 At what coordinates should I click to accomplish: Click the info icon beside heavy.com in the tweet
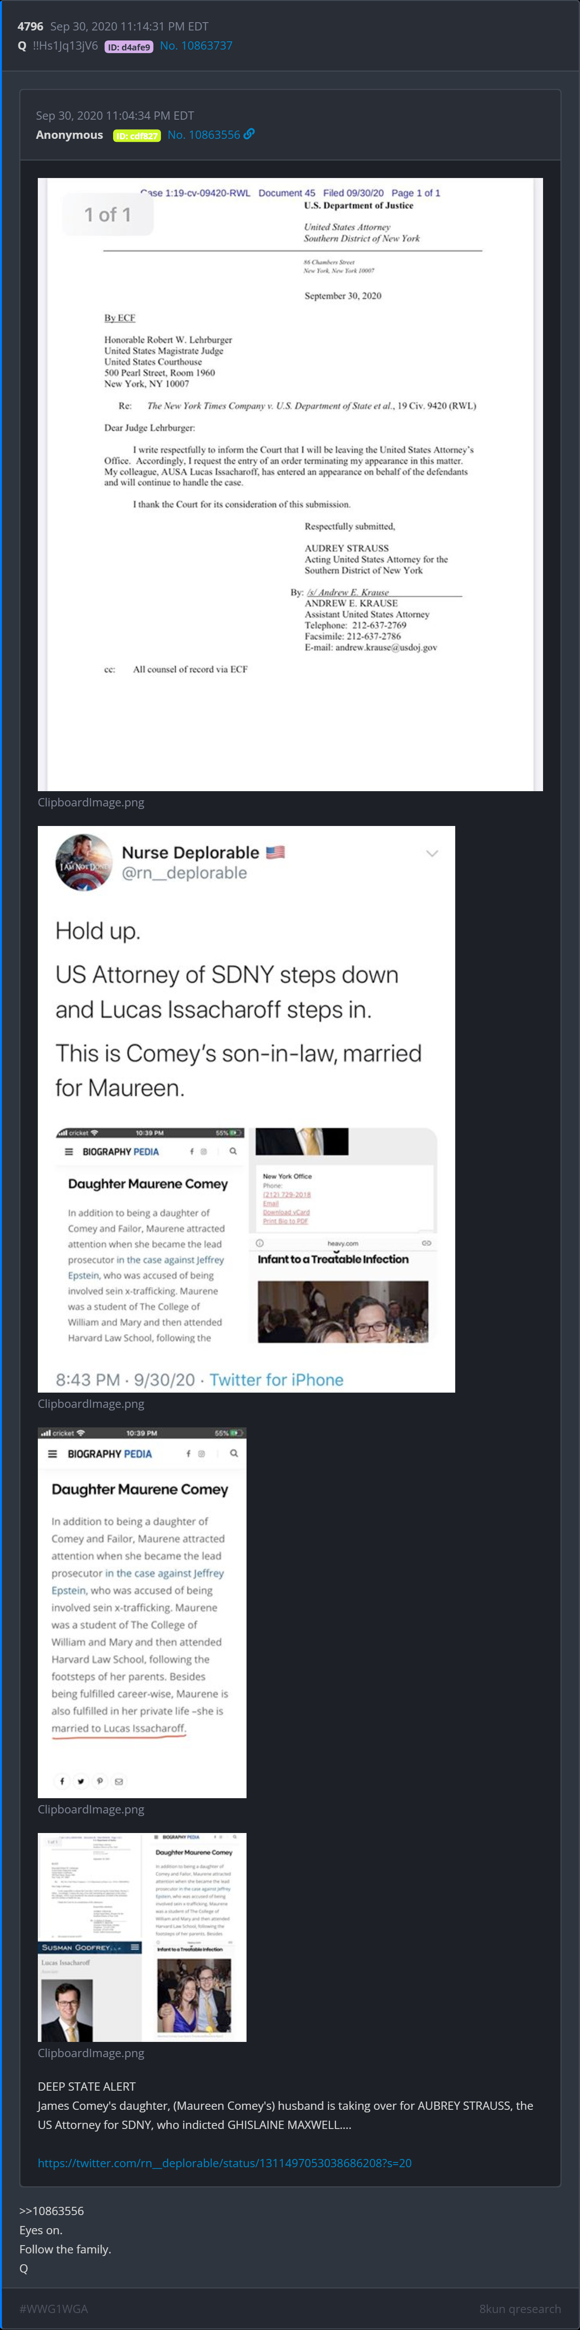pos(260,1243)
